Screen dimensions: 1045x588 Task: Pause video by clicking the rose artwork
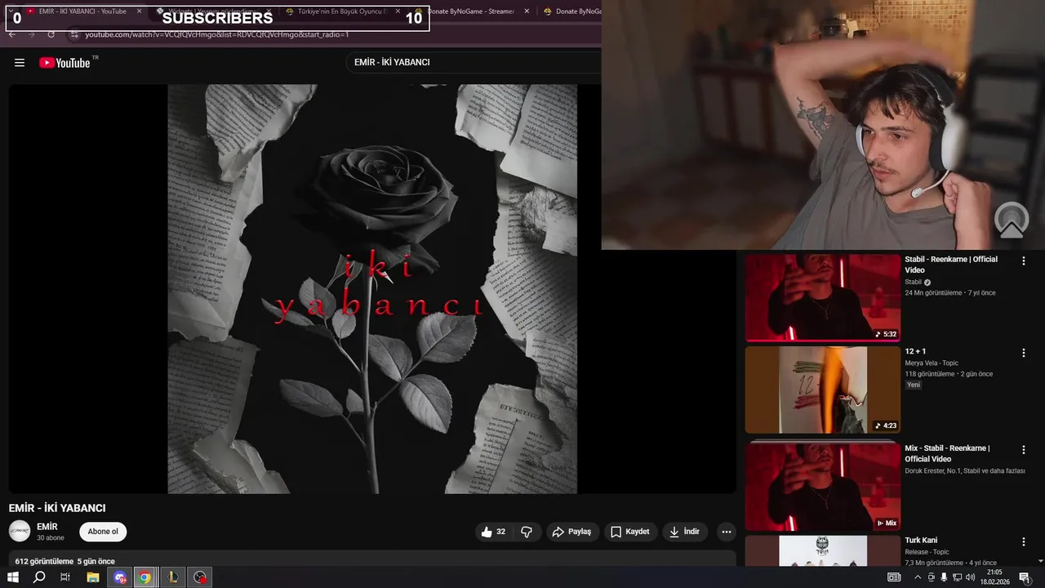point(372,289)
